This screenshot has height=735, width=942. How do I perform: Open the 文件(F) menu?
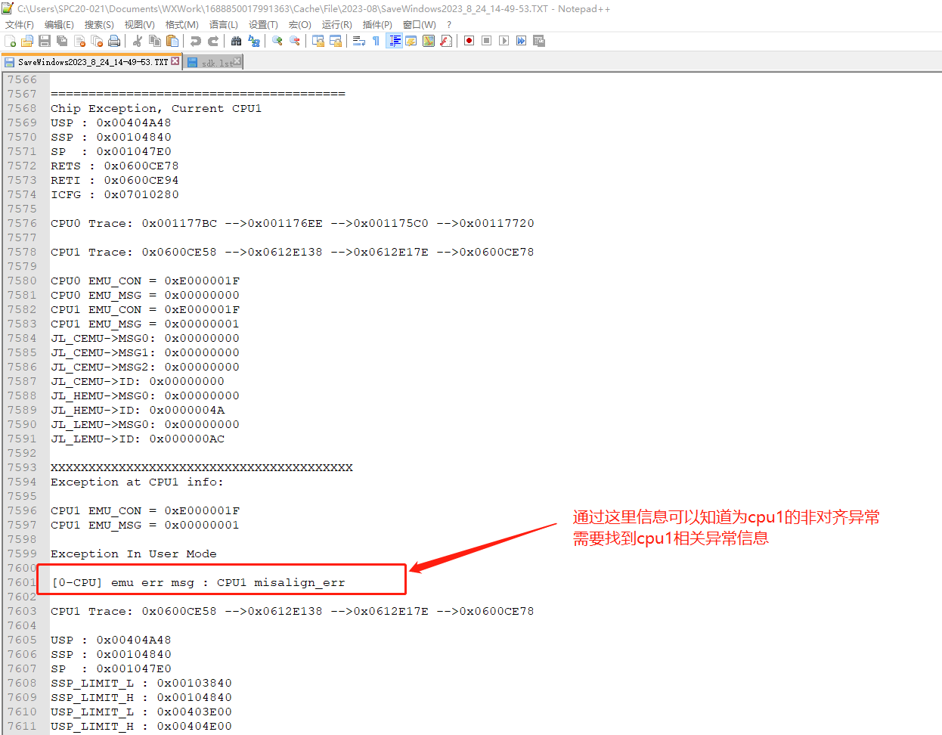20,25
